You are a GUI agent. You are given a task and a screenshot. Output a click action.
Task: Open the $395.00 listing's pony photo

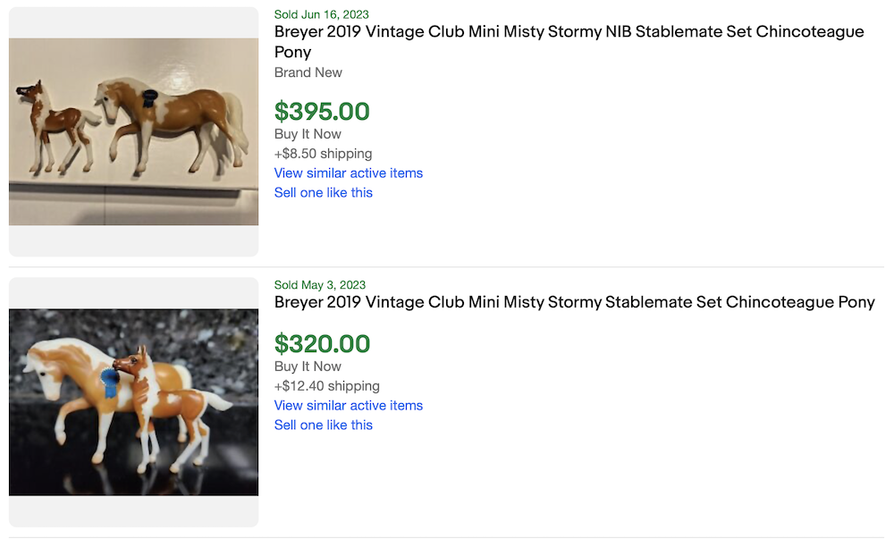coord(133,131)
